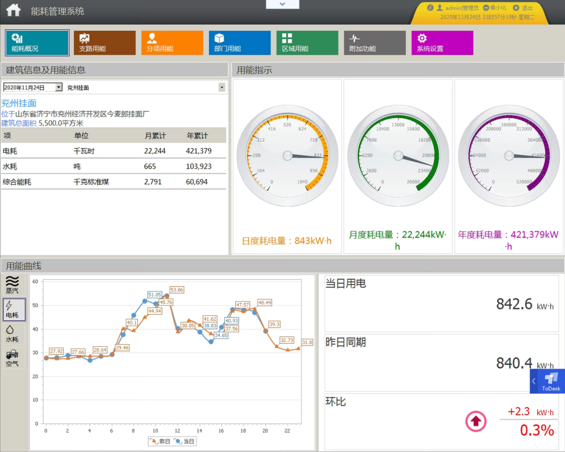565x452 pixels.
Task: Expand the ToDesk side panel arrow
Action: click(534, 381)
